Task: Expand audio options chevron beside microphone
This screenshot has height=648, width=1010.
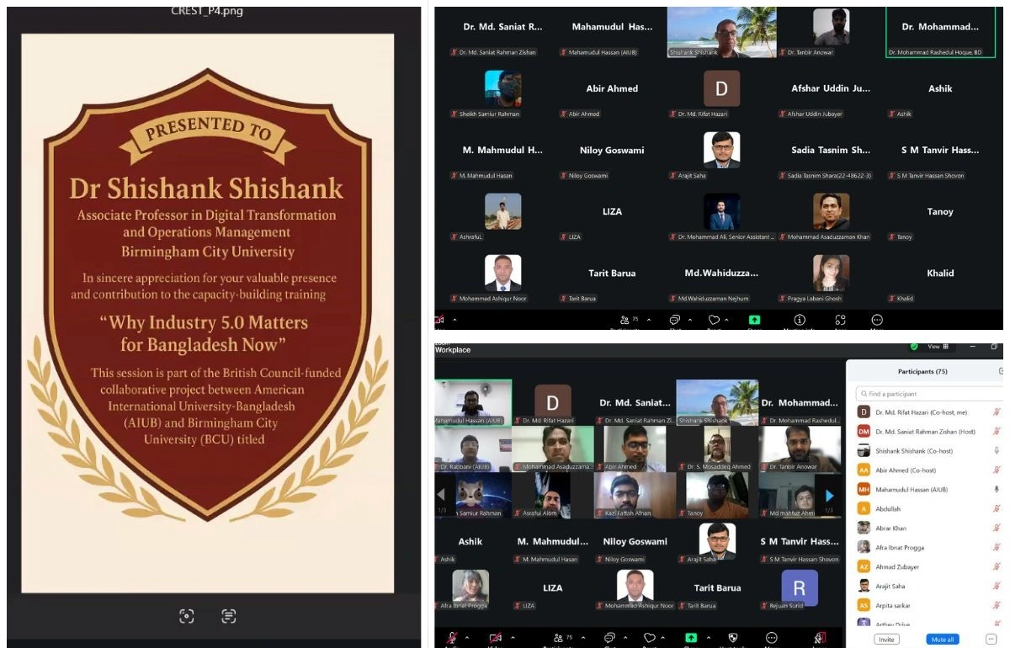Action: pos(467,638)
